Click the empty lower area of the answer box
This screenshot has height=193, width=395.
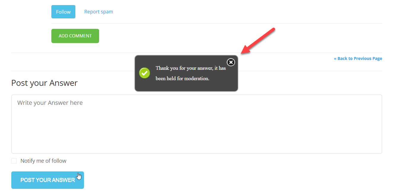point(196,140)
